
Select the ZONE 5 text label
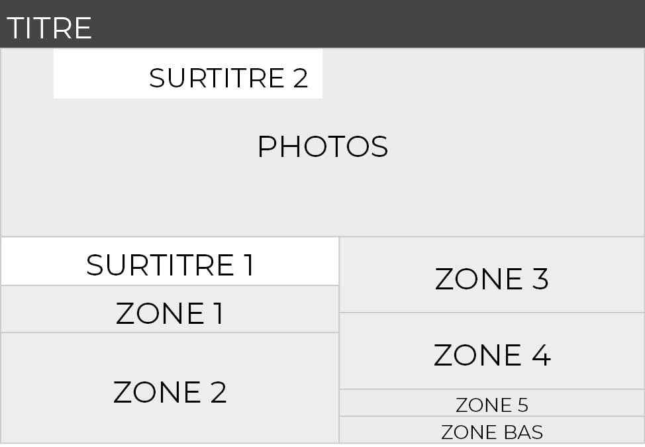click(492, 405)
